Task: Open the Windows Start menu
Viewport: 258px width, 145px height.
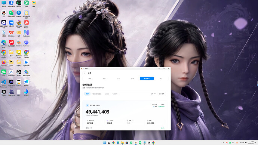Action: point(104,142)
